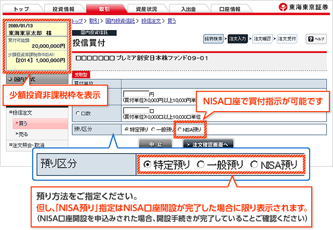Select the 口数 radio button
The image size is (333, 230).
coord(78,113)
